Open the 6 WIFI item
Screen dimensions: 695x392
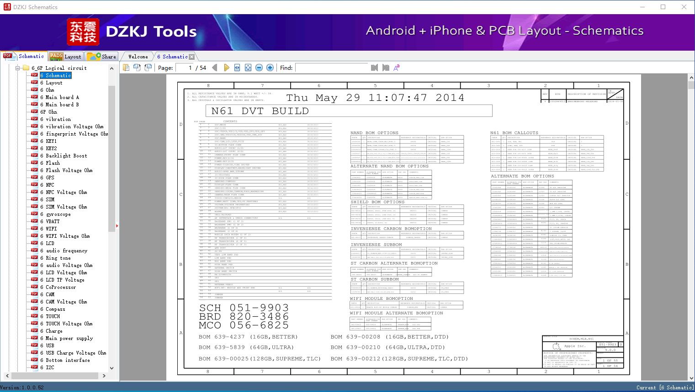click(x=48, y=229)
